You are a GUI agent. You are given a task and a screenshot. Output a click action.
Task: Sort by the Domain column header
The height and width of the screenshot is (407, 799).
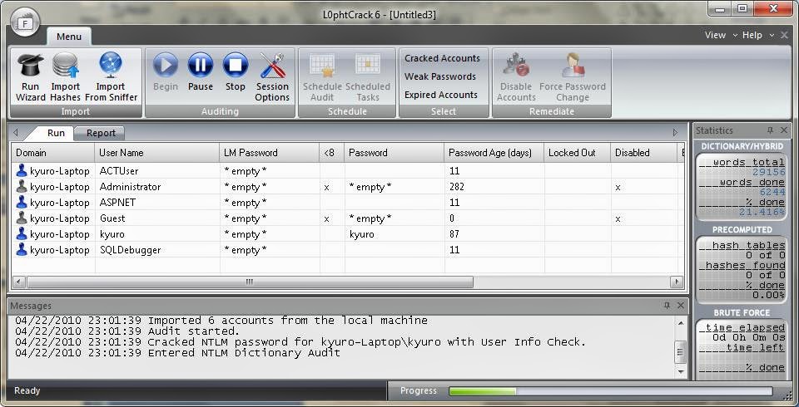(53, 153)
